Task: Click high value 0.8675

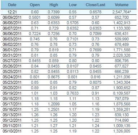Action: 54,77
